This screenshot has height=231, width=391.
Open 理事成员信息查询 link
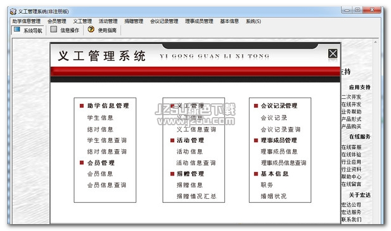click(x=284, y=163)
